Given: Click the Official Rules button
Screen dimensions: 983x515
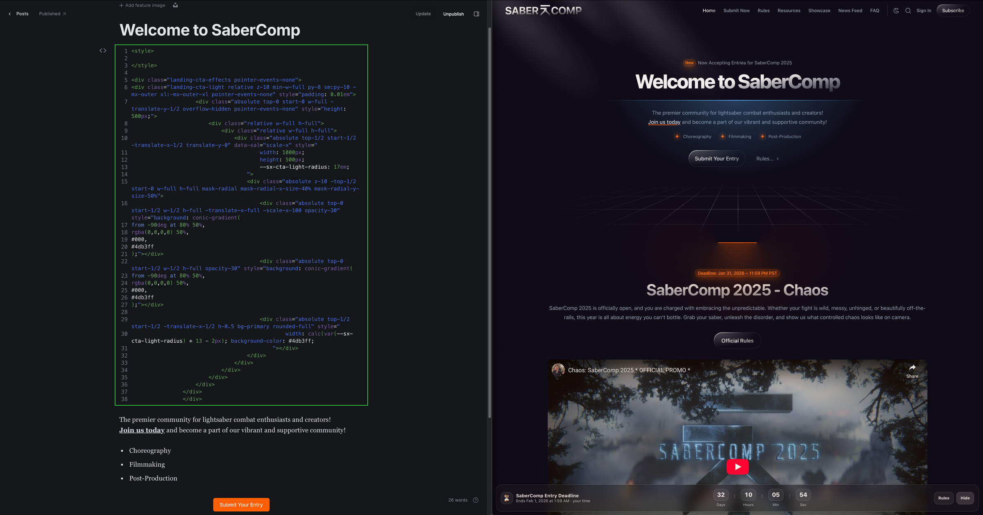Looking at the screenshot, I should click(737, 340).
